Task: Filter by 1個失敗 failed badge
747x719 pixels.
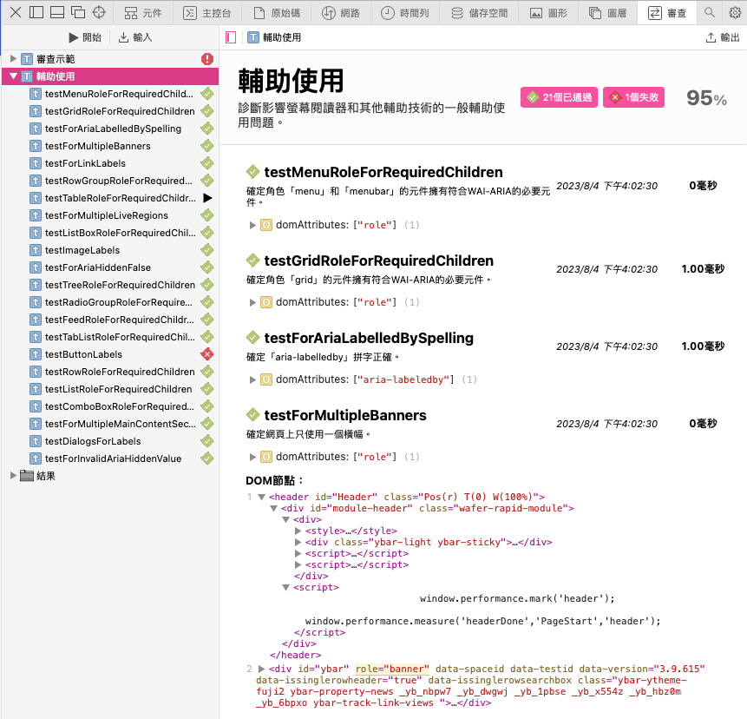Action: point(633,97)
